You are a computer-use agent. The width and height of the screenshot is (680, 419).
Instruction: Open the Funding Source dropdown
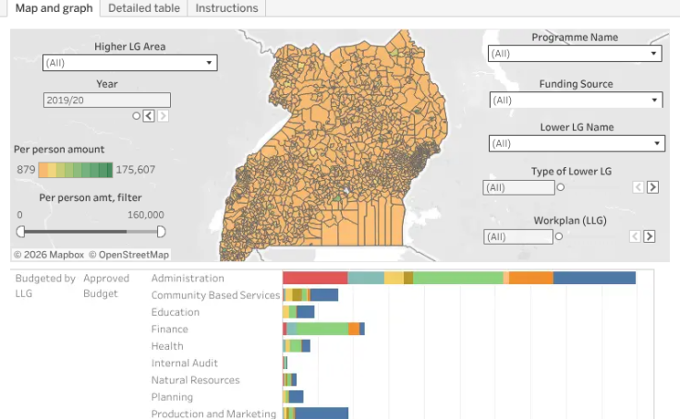pyautogui.click(x=576, y=100)
